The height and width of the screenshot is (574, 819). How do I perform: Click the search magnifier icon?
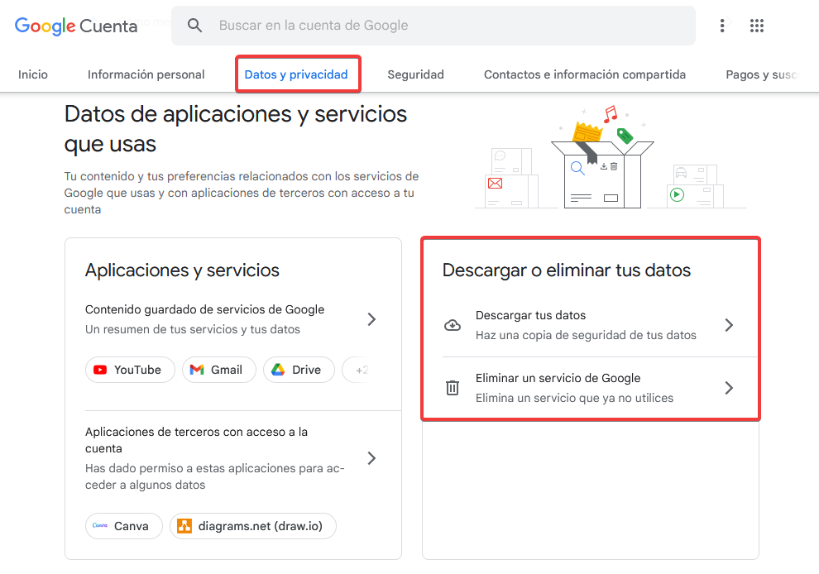point(195,26)
